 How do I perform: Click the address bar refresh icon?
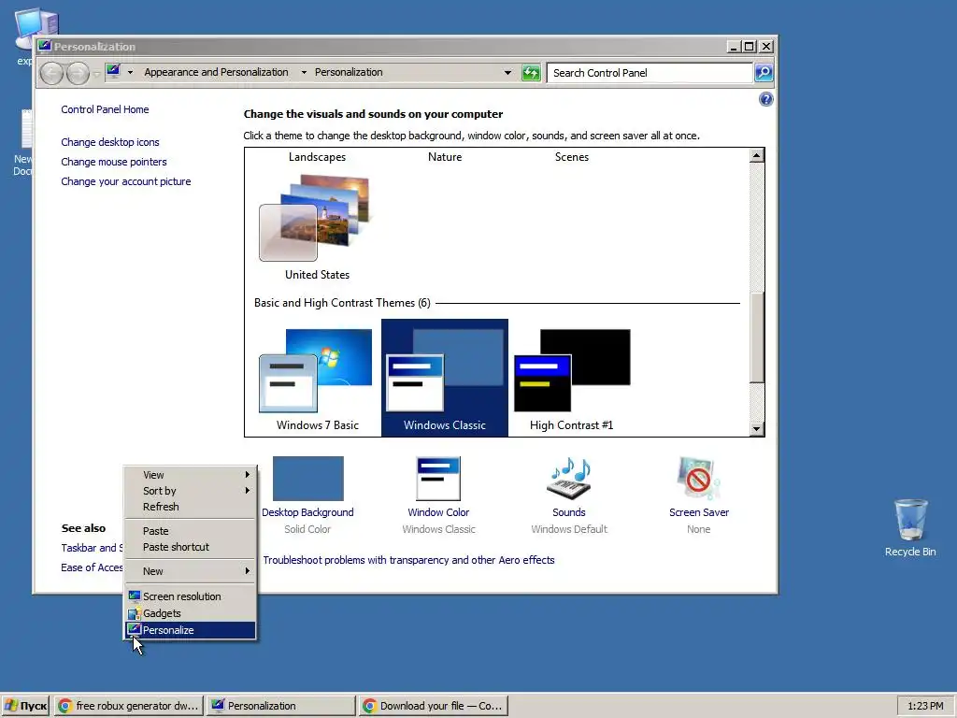531,73
